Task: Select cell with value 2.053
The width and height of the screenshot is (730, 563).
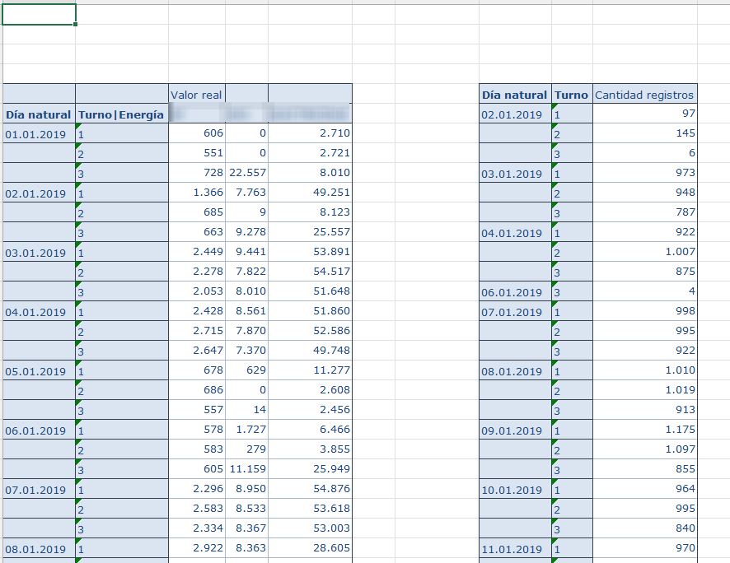Action: tap(197, 291)
